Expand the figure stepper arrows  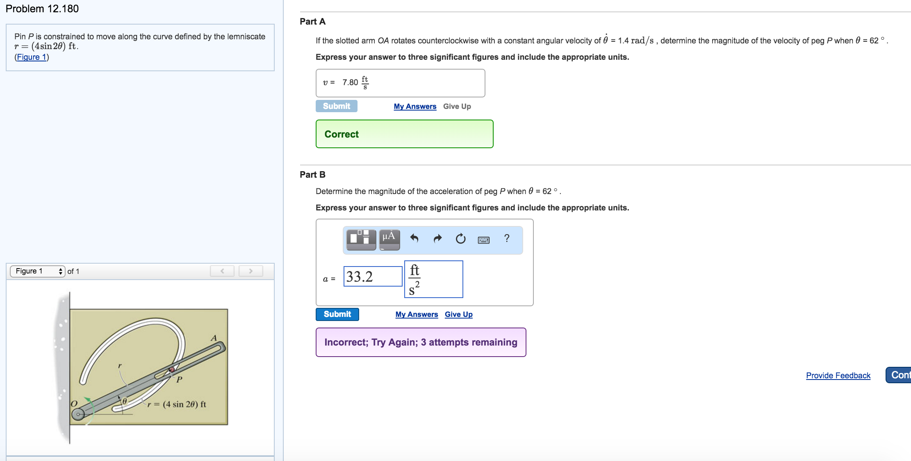coord(61,271)
